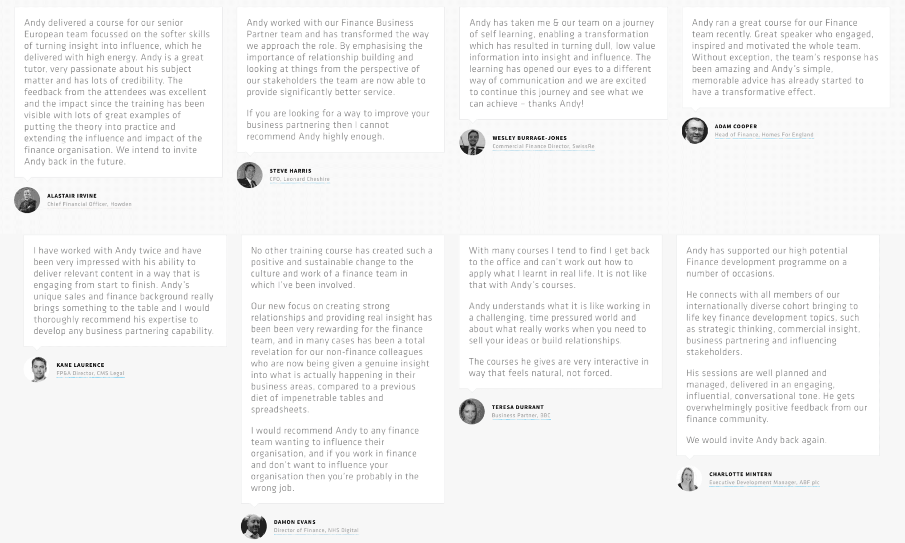Viewport: 905px width, 543px height.
Task: Click Damon Evans's avatar photo
Action: 254,526
